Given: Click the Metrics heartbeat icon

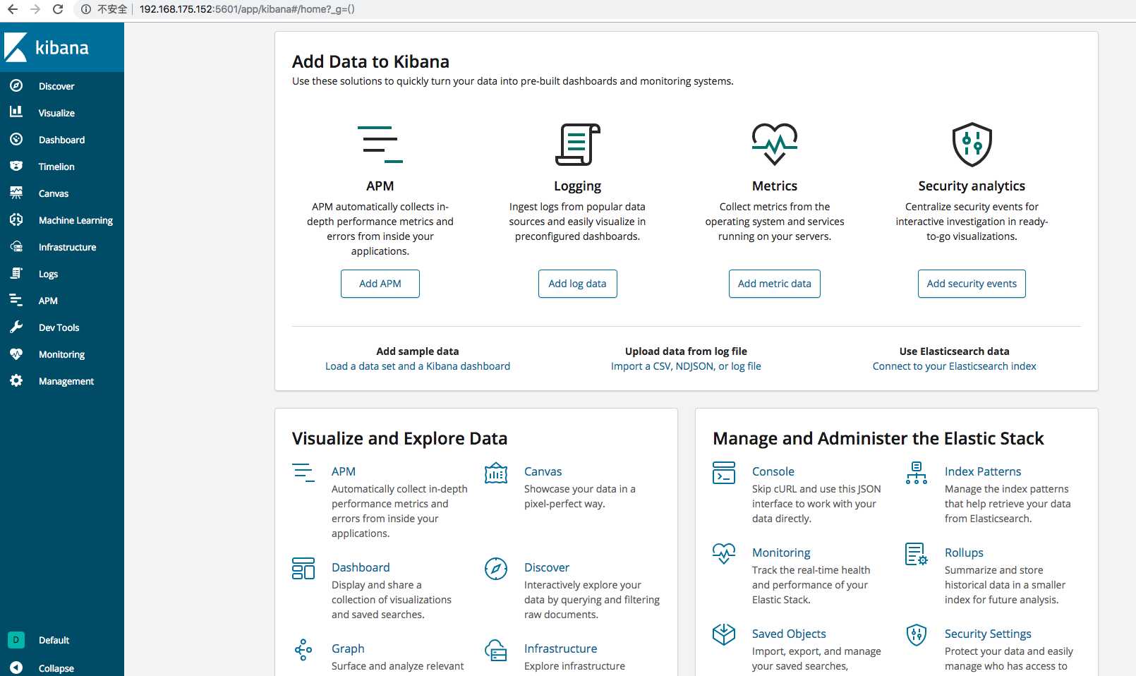Looking at the screenshot, I should click(774, 144).
